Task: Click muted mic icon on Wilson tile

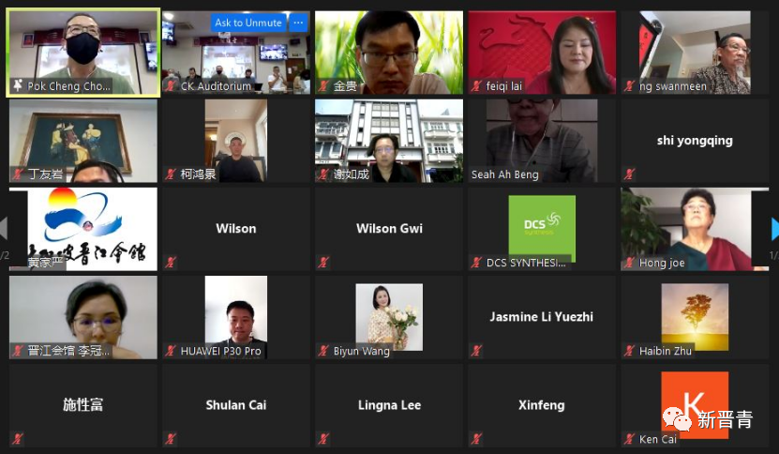Action: pyautogui.click(x=171, y=262)
